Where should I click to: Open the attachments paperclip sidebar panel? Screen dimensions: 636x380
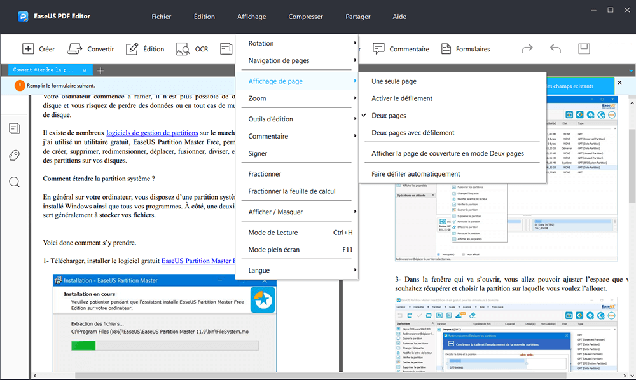pyautogui.click(x=14, y=156)
